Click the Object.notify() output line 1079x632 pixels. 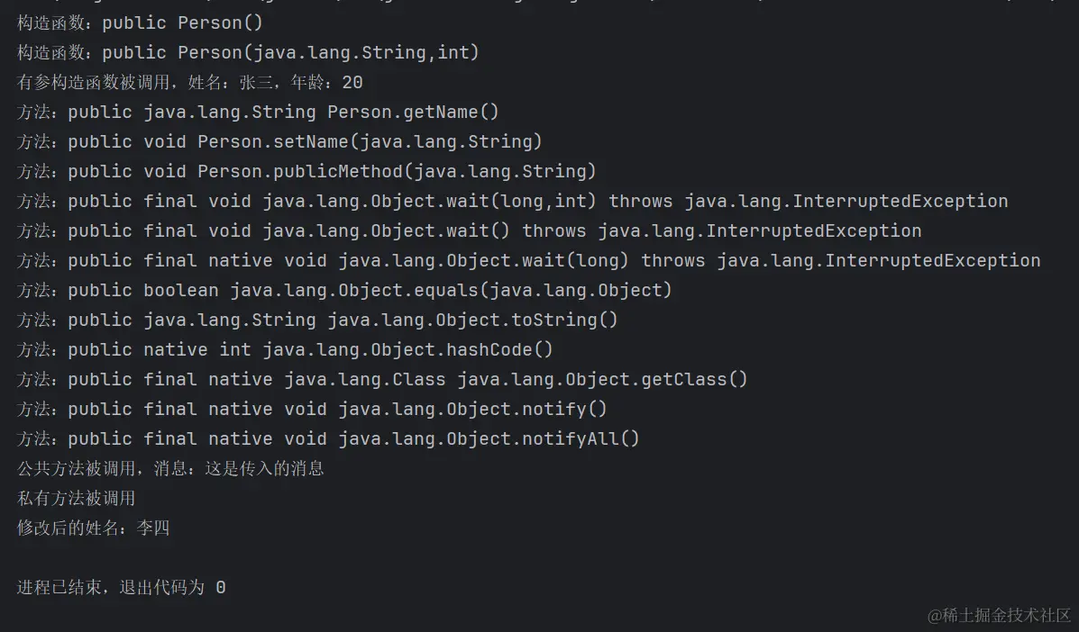coord(312,410)
